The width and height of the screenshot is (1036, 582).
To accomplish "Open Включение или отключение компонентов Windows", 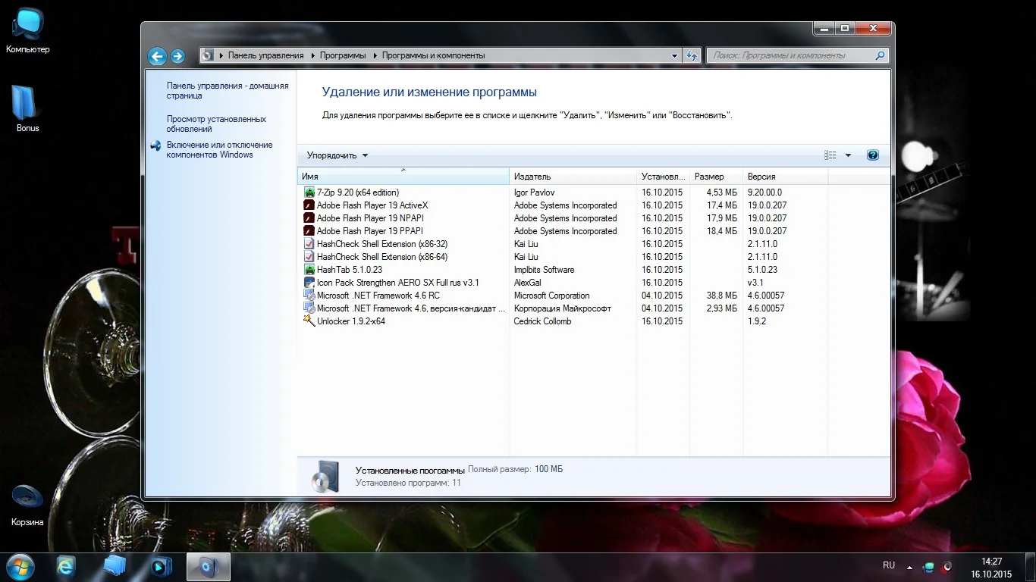I will click(x=219, y=149).
